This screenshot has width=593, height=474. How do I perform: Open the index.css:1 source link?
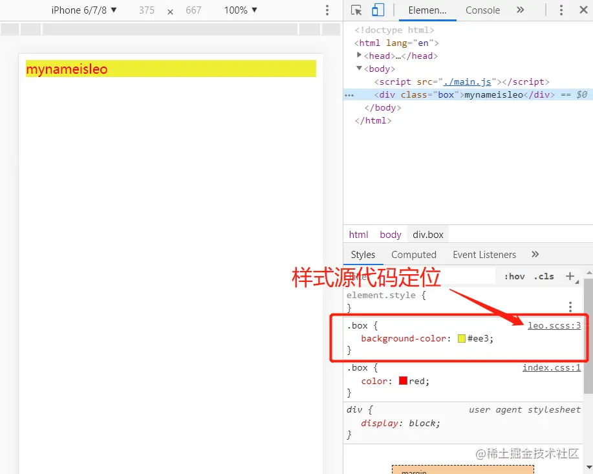(x=550, y=367)
